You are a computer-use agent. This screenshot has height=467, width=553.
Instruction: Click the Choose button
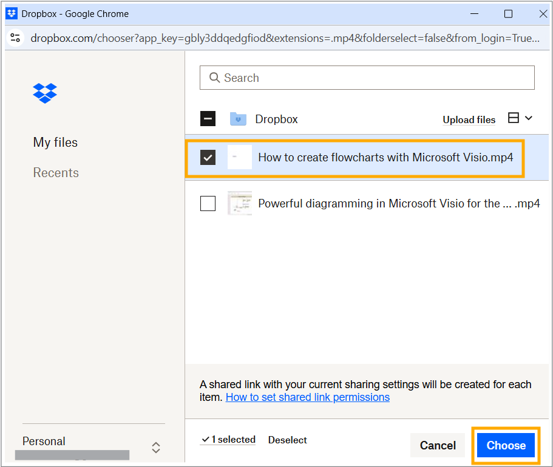tap(505, 445)
